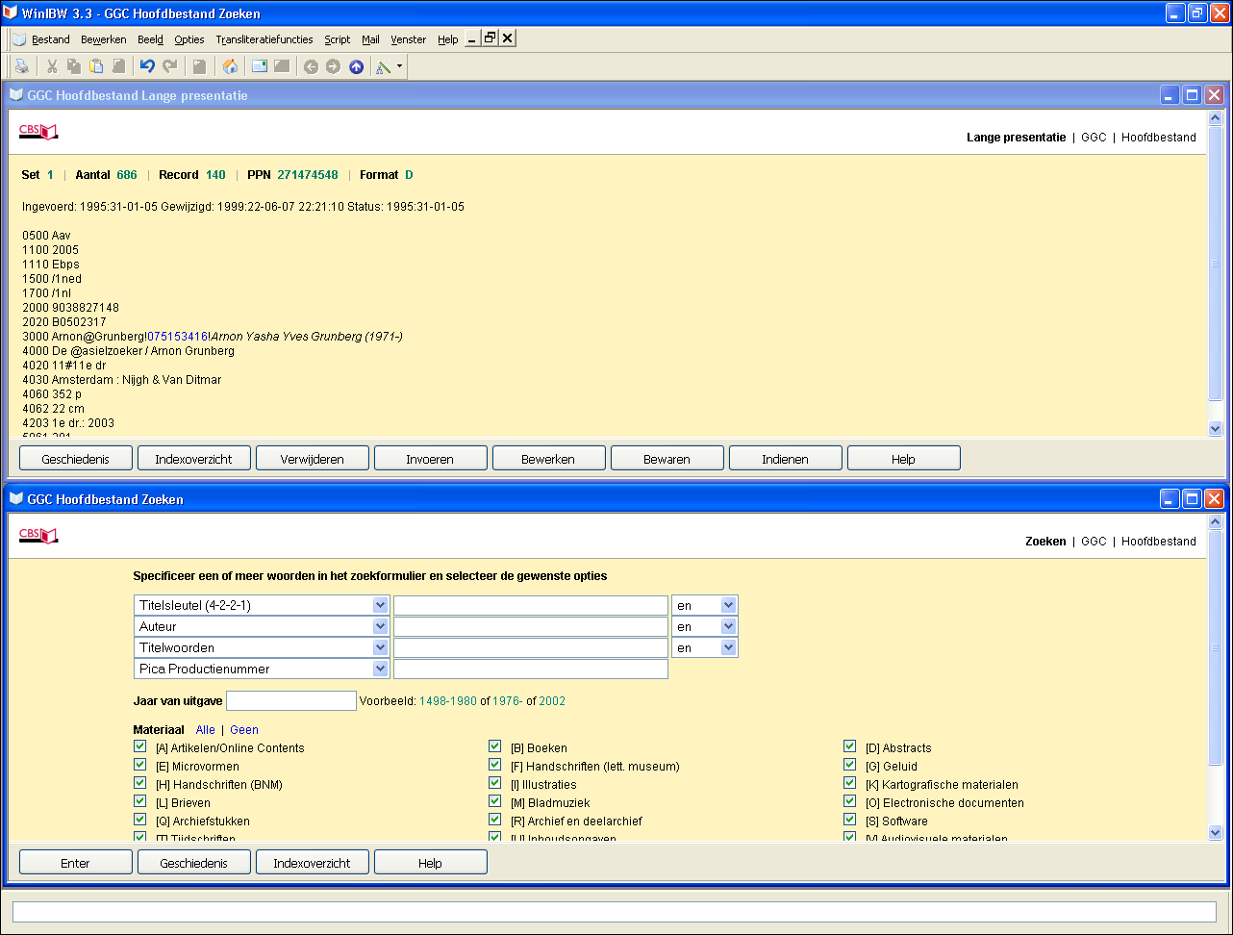This screenshot has width=1233, height=935.
Task: Click the blue undo arrow icon
Action: (x=147, y=66)
